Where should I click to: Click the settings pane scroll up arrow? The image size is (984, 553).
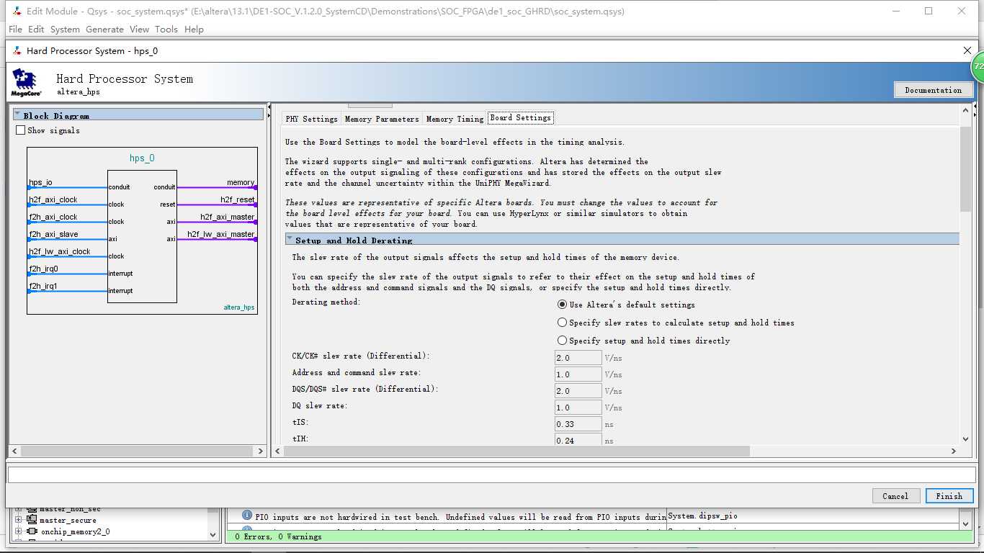[966, 110]
